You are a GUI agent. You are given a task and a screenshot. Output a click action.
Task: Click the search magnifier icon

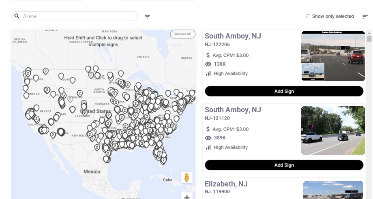pos(17,16)
